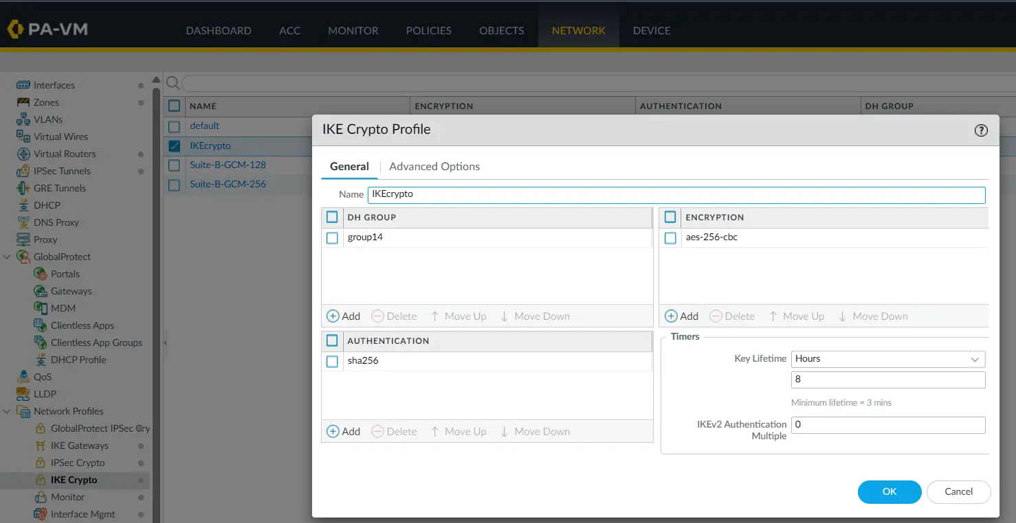Click the Monitor profile icon
Viewport: 1016px width, 523px height.
(x=40, y=497)
